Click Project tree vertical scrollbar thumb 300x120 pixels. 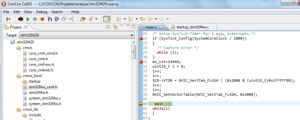pos(133,52)
